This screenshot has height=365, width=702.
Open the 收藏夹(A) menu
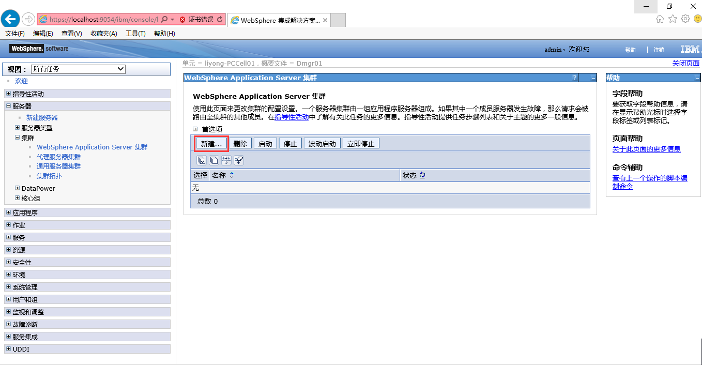[104, 34]
